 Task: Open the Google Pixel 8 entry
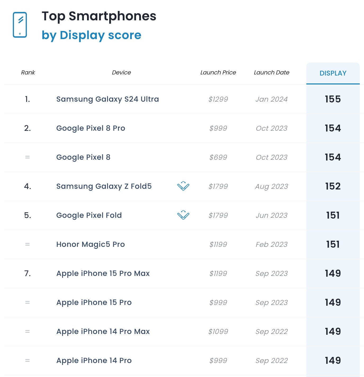83,157
